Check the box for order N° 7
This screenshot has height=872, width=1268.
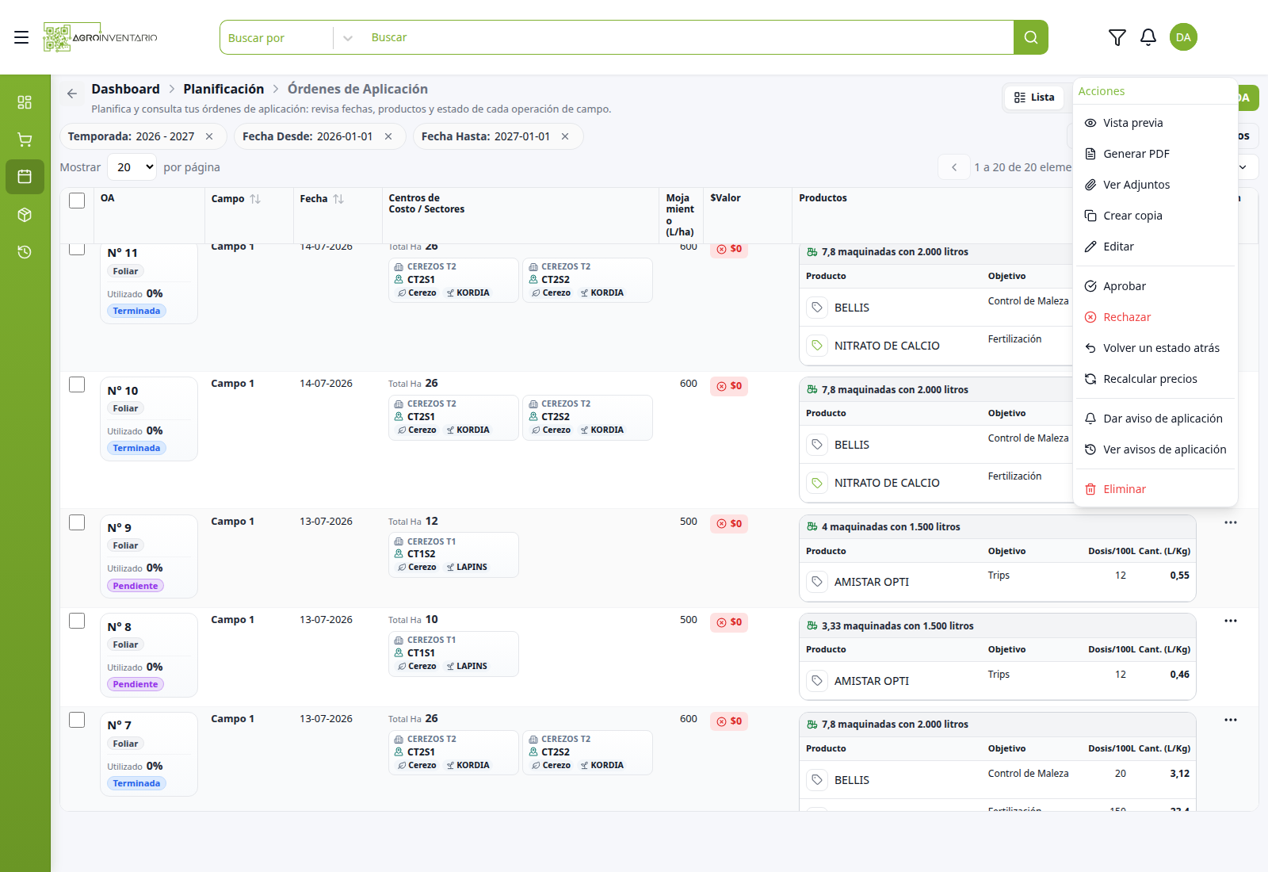77,720
